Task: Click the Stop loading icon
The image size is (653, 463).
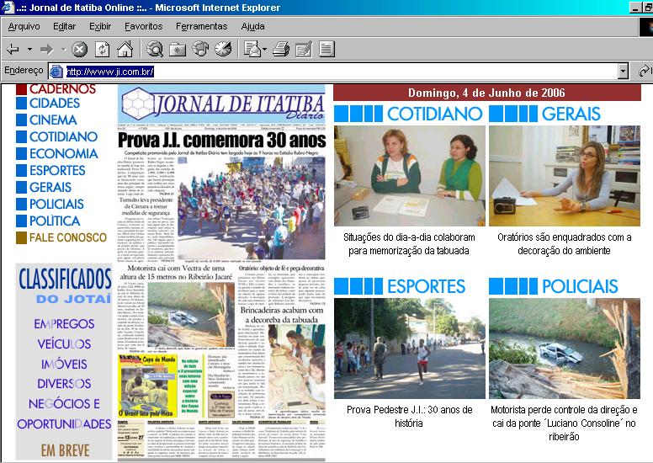Action: pyautogui.click(x=80, y=50)
